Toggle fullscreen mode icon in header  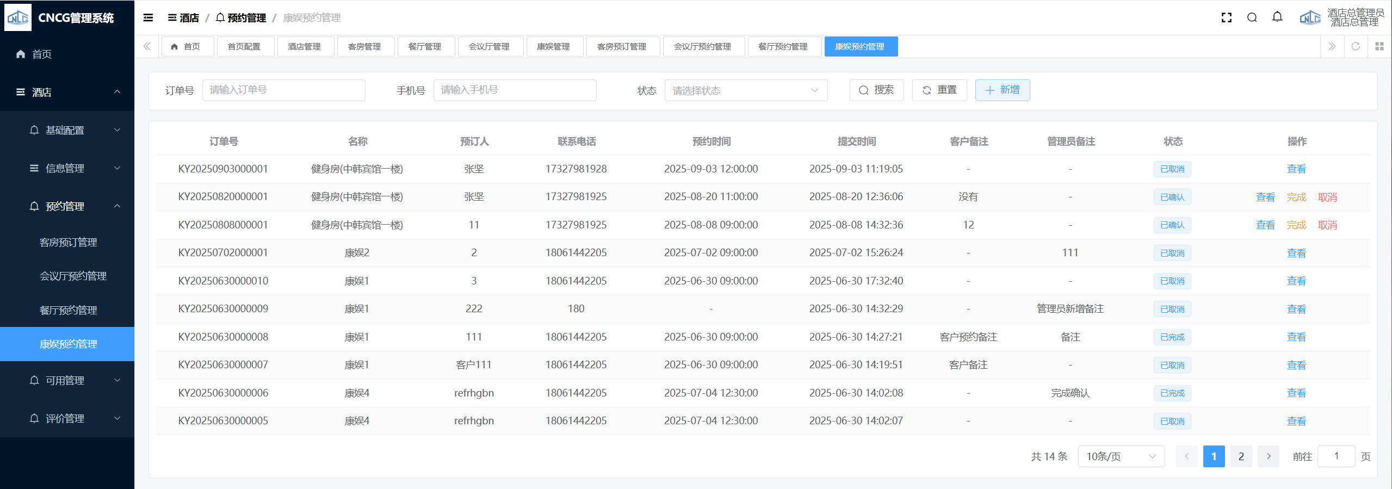(x=1226, y=18)
